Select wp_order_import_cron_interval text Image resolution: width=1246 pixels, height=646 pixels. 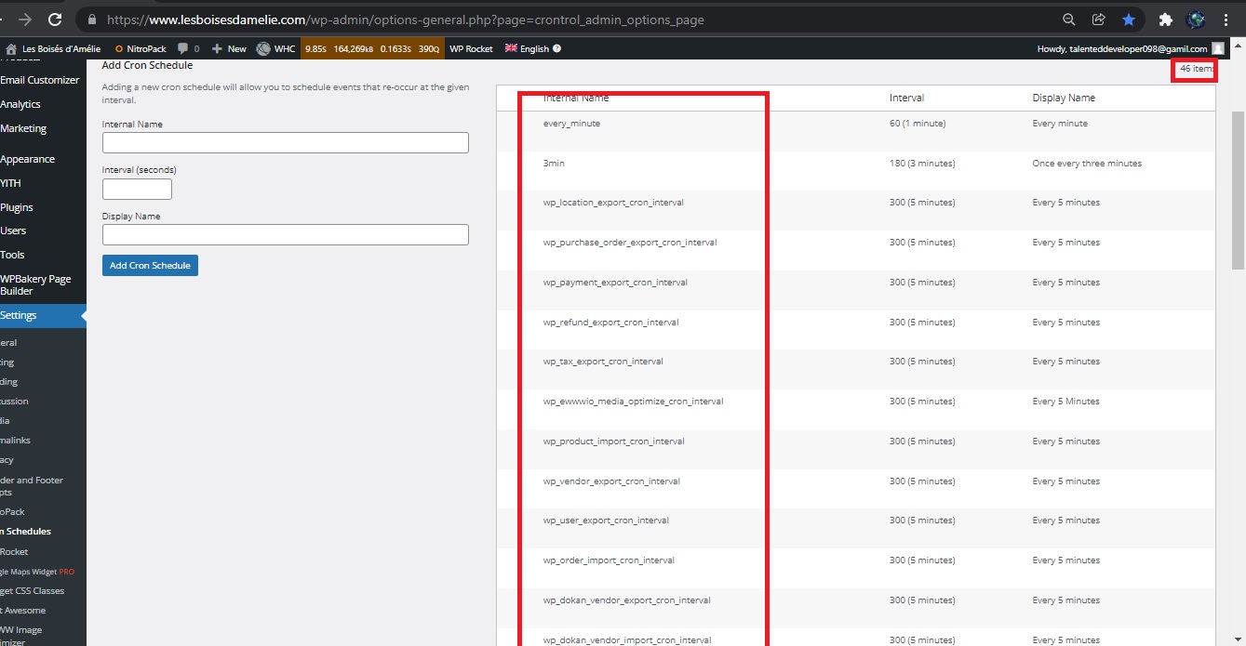coord(609,560)
